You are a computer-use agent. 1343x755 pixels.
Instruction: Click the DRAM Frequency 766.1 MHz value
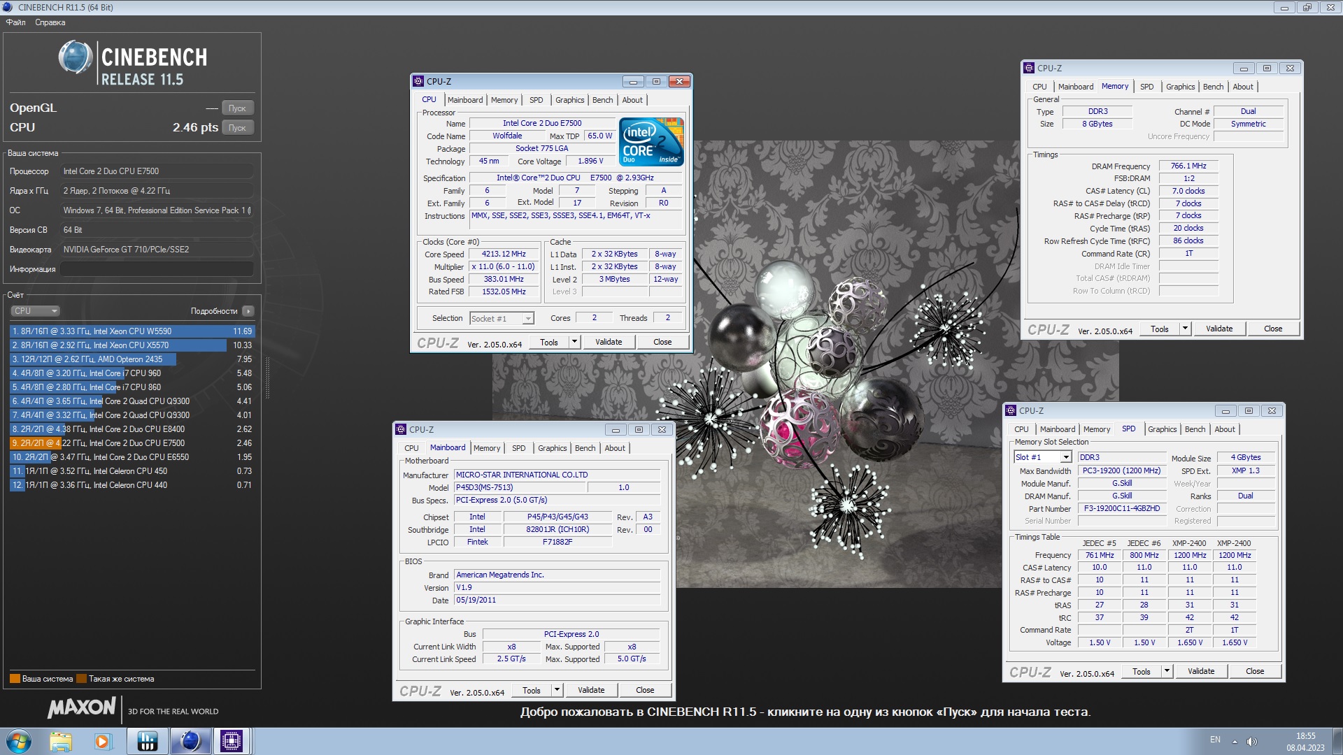[x=1188, y=166]
